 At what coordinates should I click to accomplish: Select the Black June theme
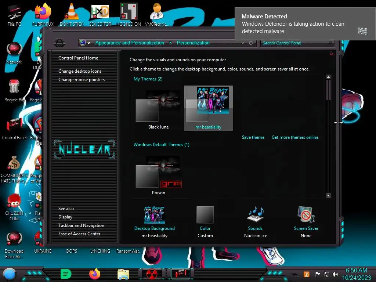pyautogui.click(x=158, y=109)
